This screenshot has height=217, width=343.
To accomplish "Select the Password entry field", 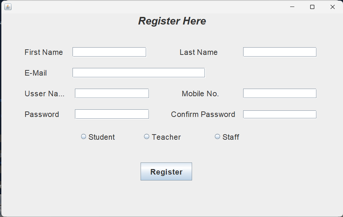I will pyautogui.click(x=112, y=114).
